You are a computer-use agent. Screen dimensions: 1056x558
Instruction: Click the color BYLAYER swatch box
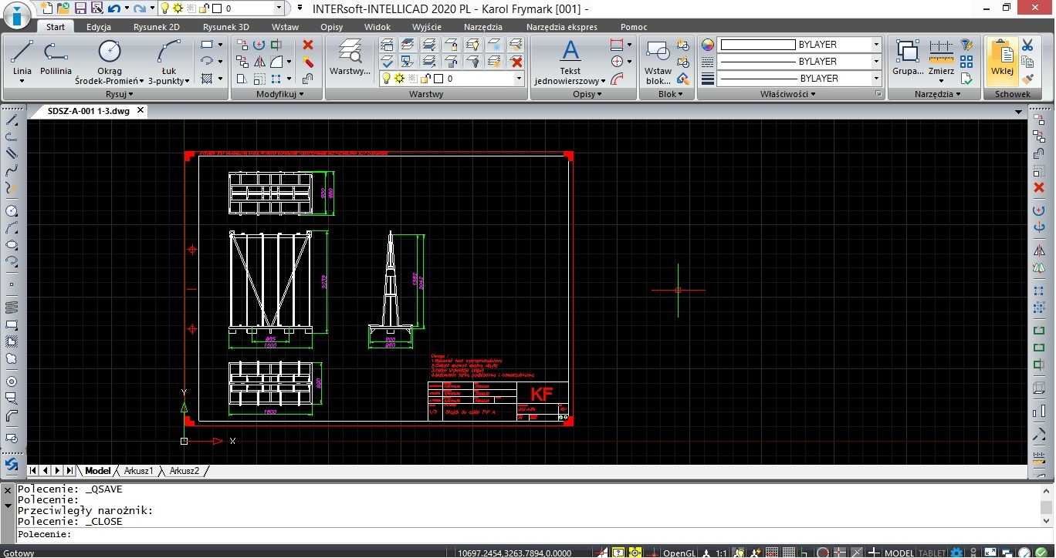[757, 45]
